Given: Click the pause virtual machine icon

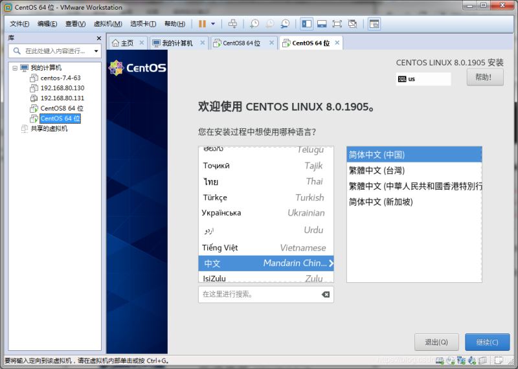Looking at the screenshot, I should (x=202, y=24).
